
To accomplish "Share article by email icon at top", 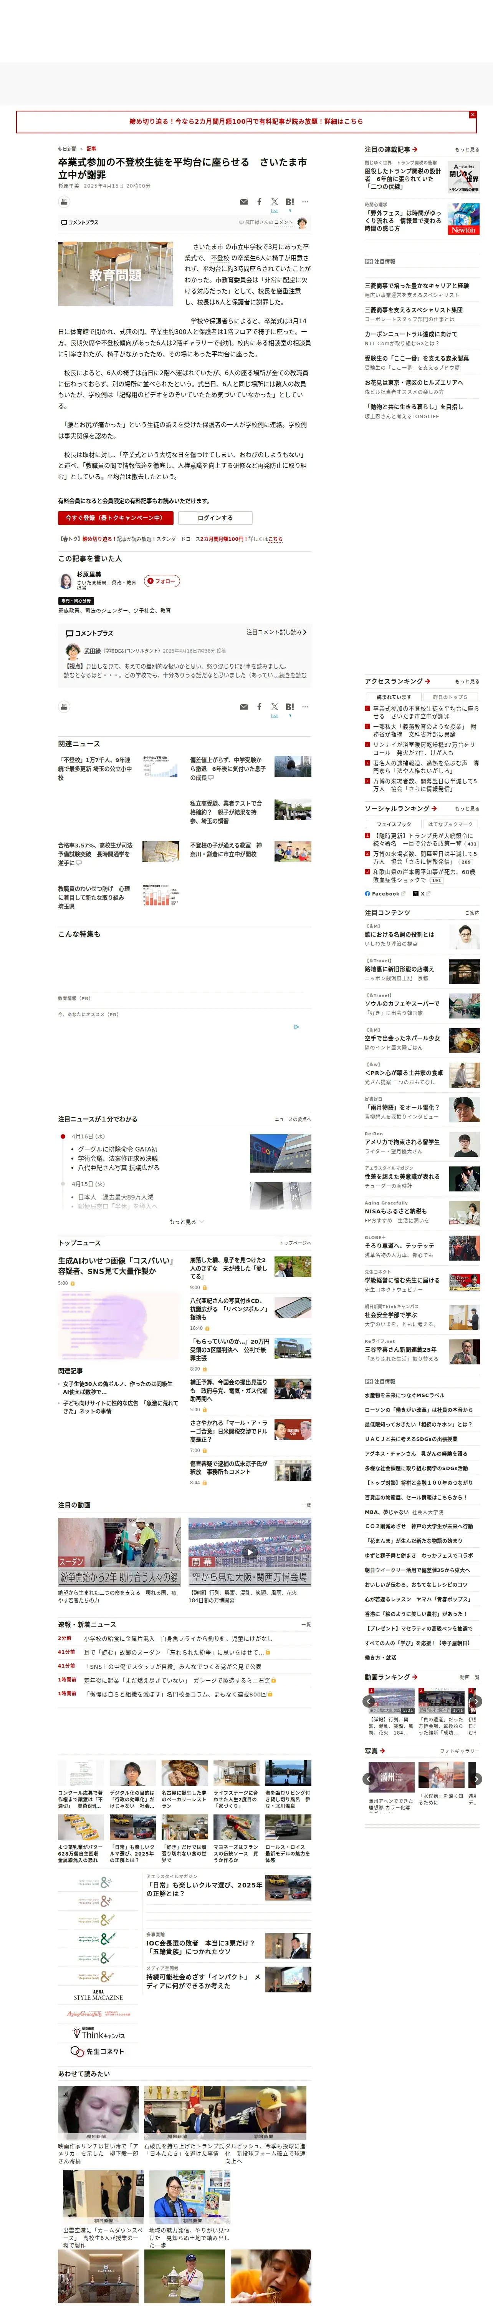I will coord(243,202).
